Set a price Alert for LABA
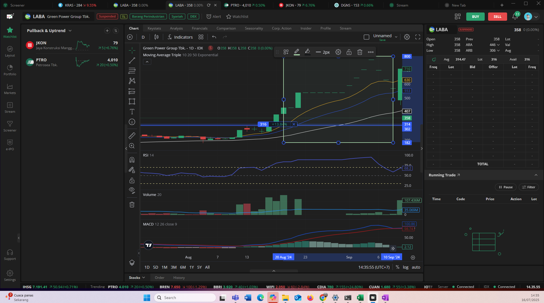Screen dimensions: 544x303 (x=214, y=16)
